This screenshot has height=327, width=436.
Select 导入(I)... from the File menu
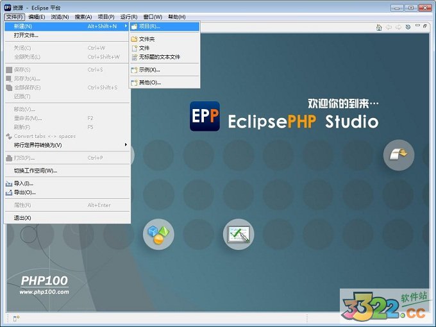point(67,183)
